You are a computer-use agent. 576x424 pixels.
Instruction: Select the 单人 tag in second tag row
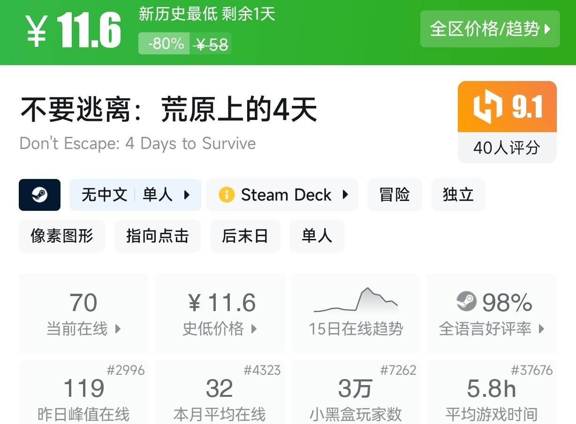point(317,236)
